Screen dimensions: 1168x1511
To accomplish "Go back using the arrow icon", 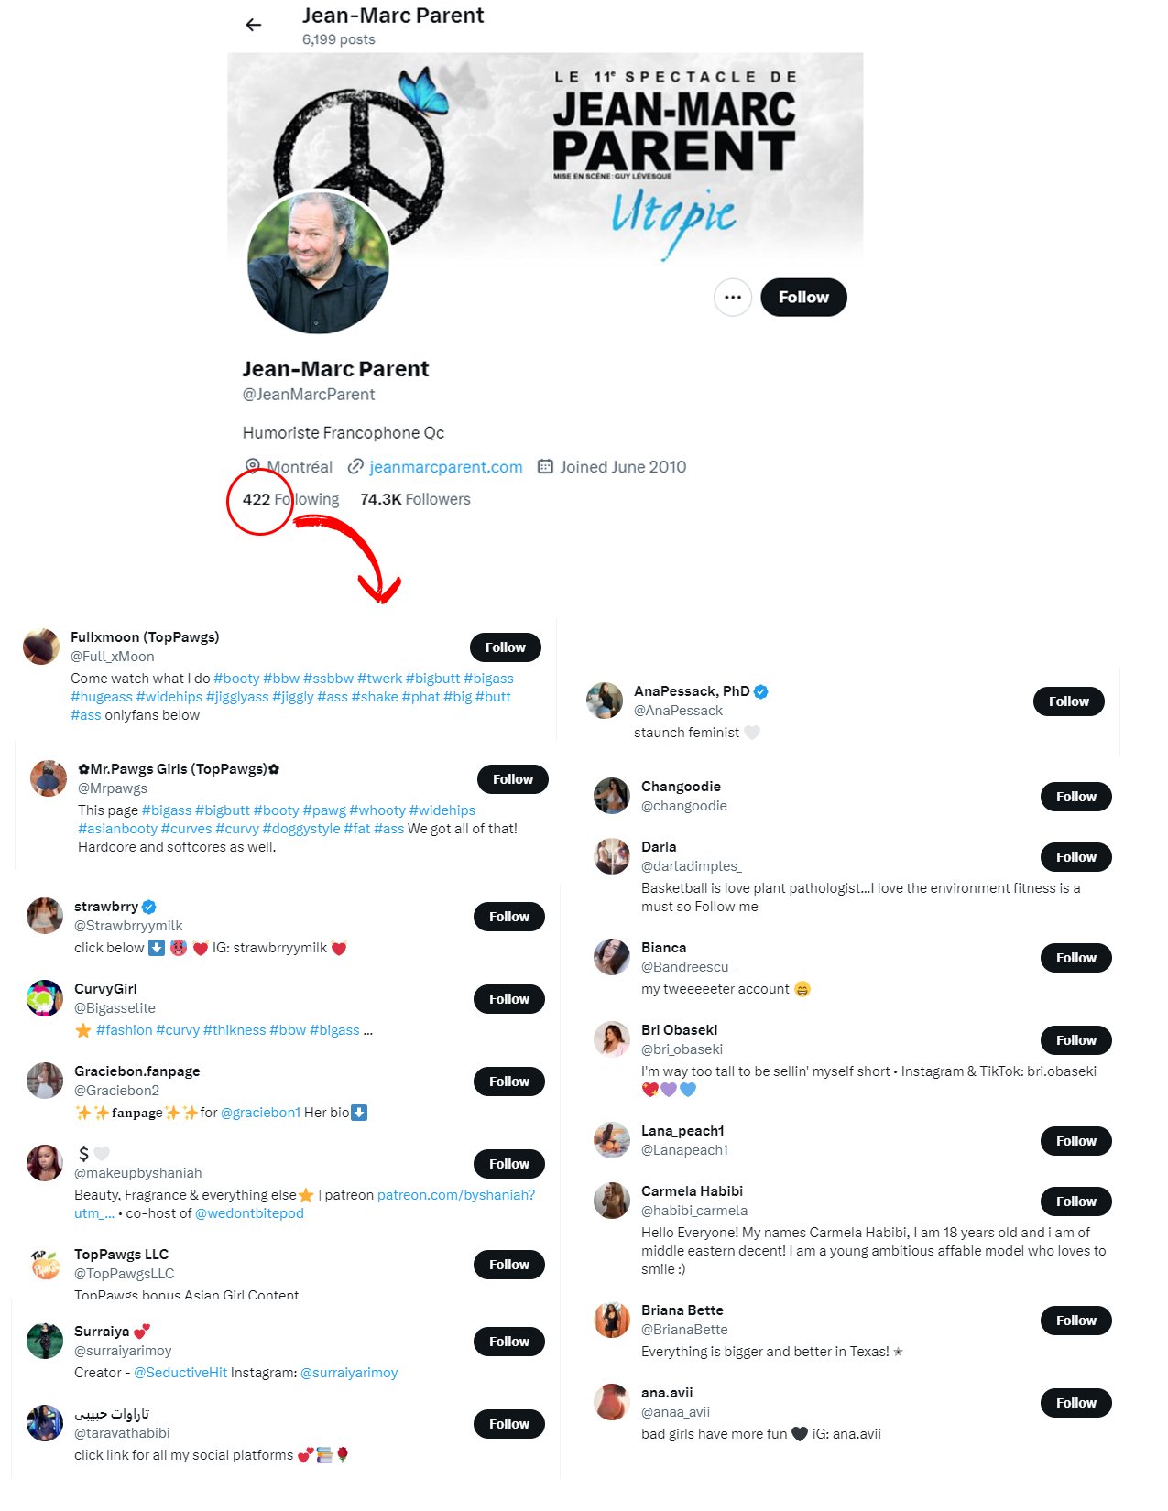I will click(x=254, y=26).
